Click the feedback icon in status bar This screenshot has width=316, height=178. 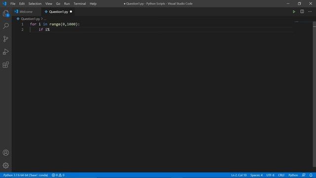click(x=304, y=175)
